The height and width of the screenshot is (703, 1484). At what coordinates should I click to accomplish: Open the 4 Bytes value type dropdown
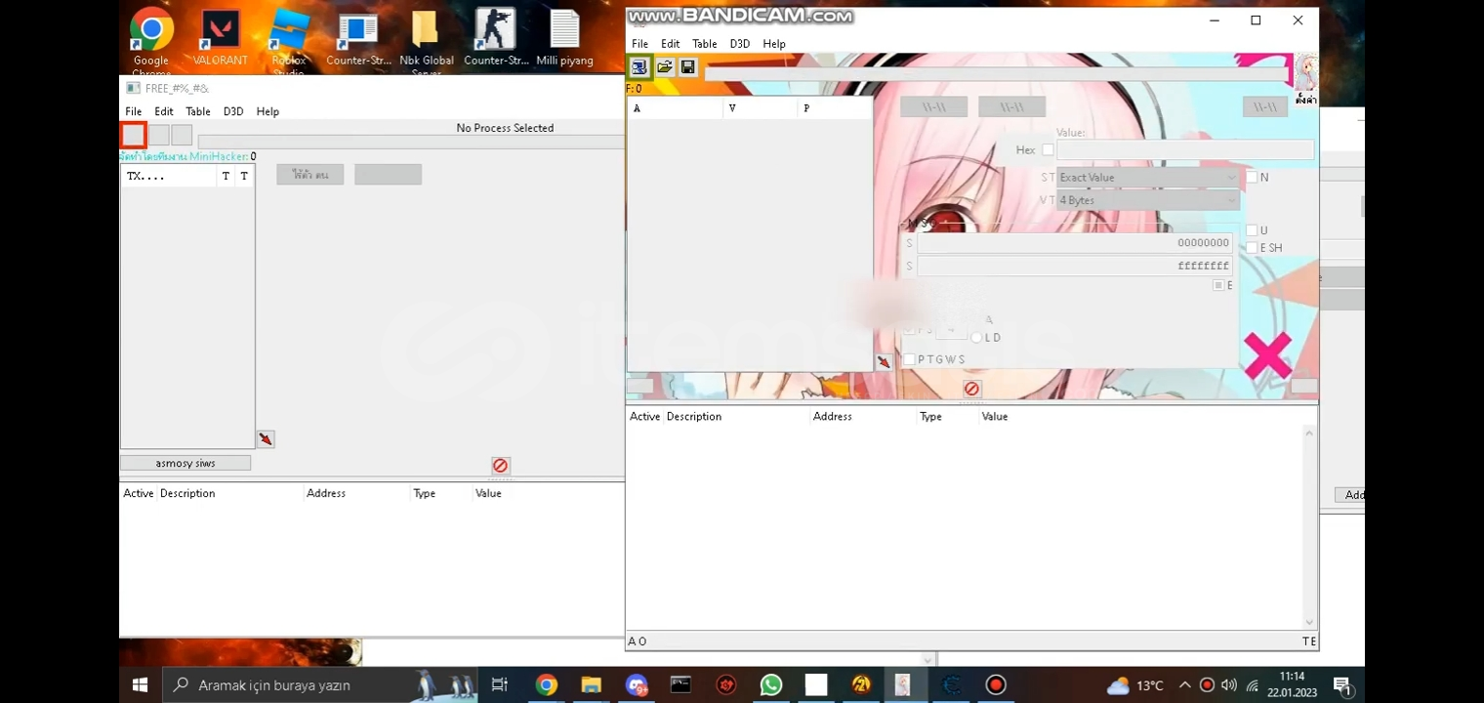(1147, 200)
